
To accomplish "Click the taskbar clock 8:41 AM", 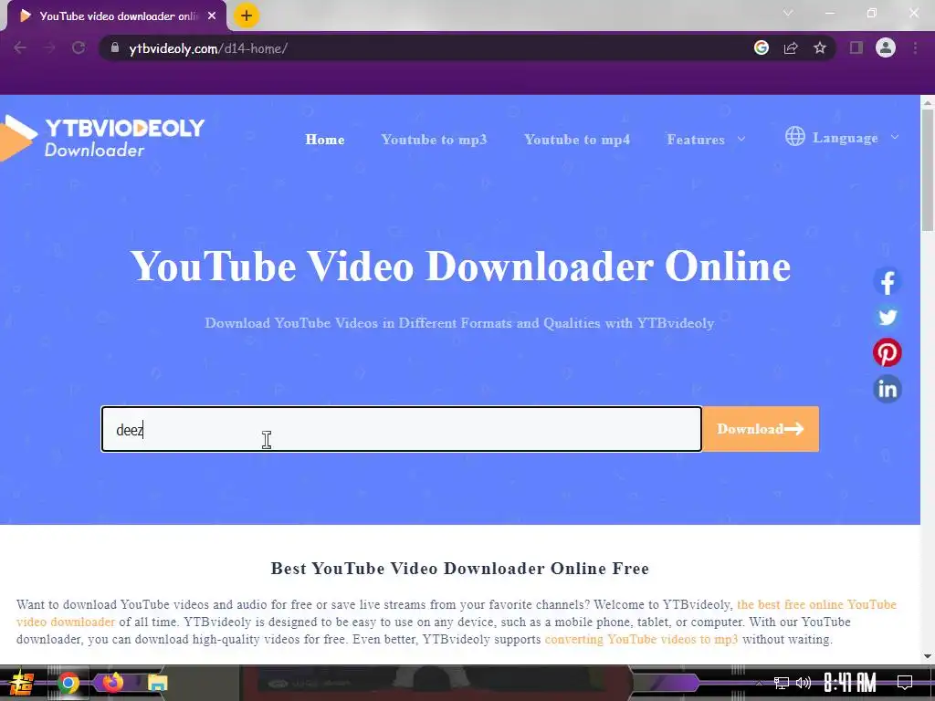I will point(850,683).
